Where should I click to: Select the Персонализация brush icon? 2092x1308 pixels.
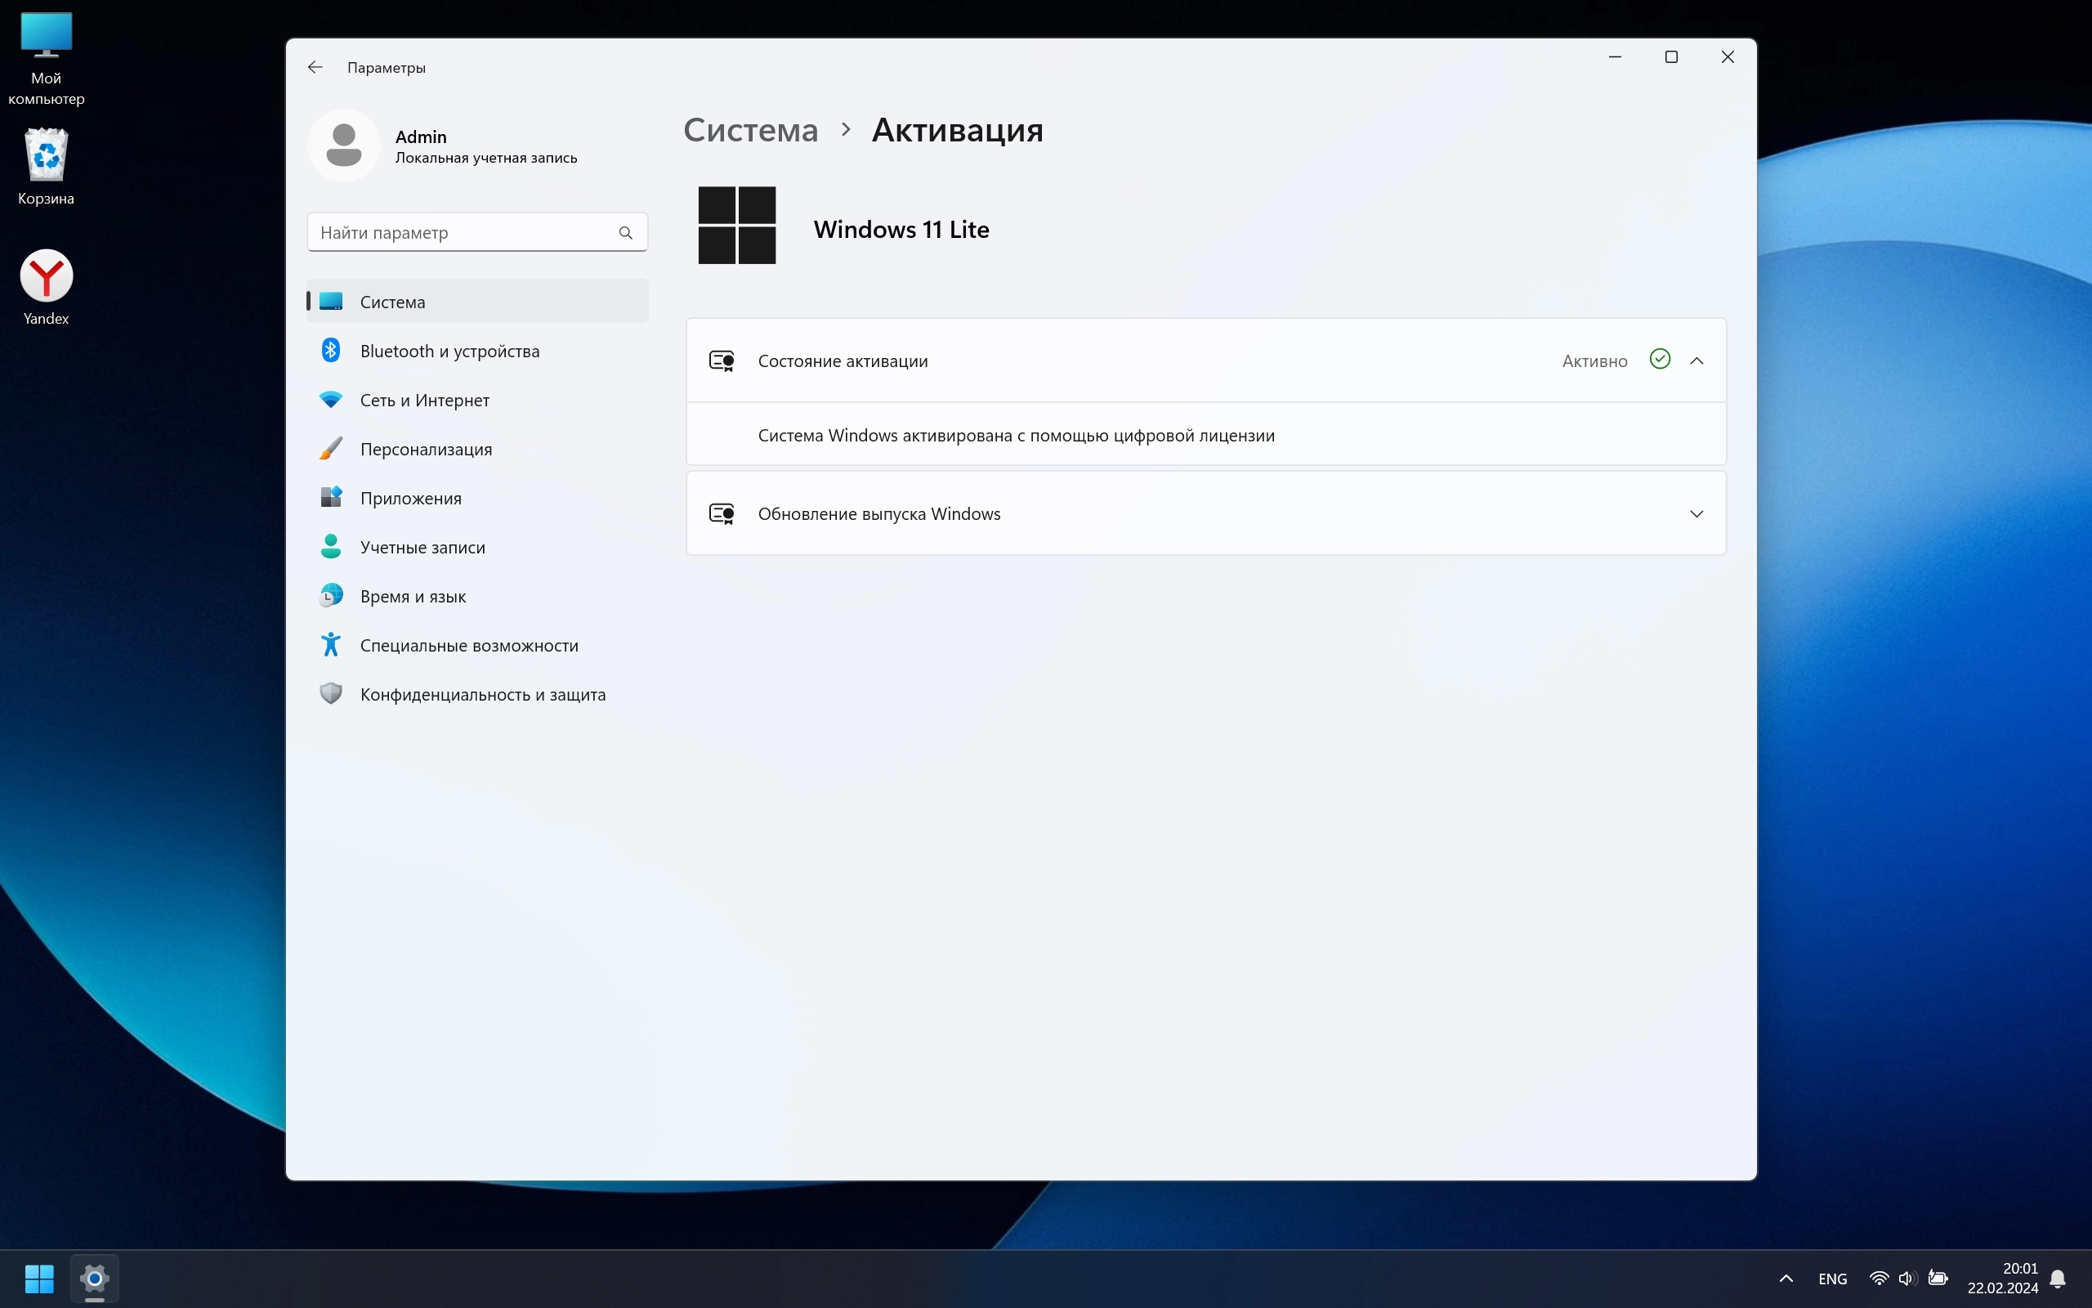click(331, 449)
